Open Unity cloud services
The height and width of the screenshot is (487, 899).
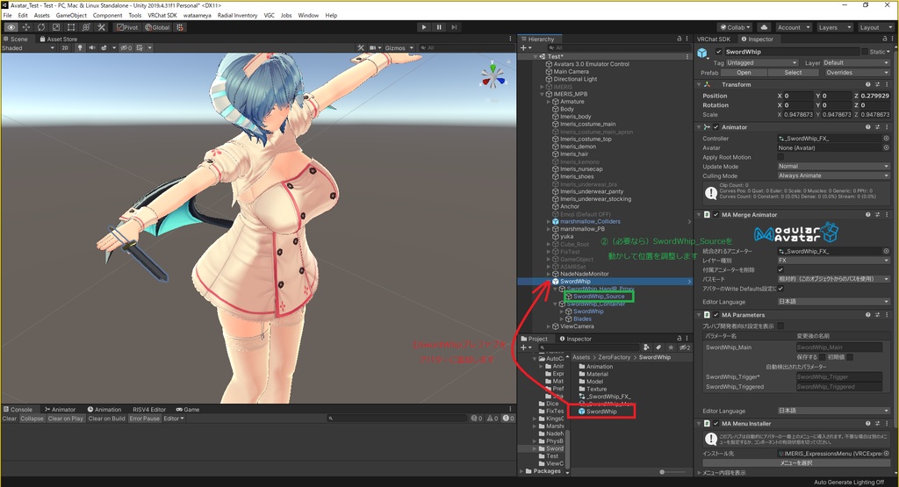pyautogui.click(x=764, y=27)
